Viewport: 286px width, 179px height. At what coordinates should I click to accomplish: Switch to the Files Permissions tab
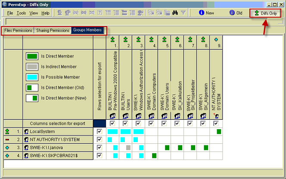pyautogui.click(x=18, y=30)
